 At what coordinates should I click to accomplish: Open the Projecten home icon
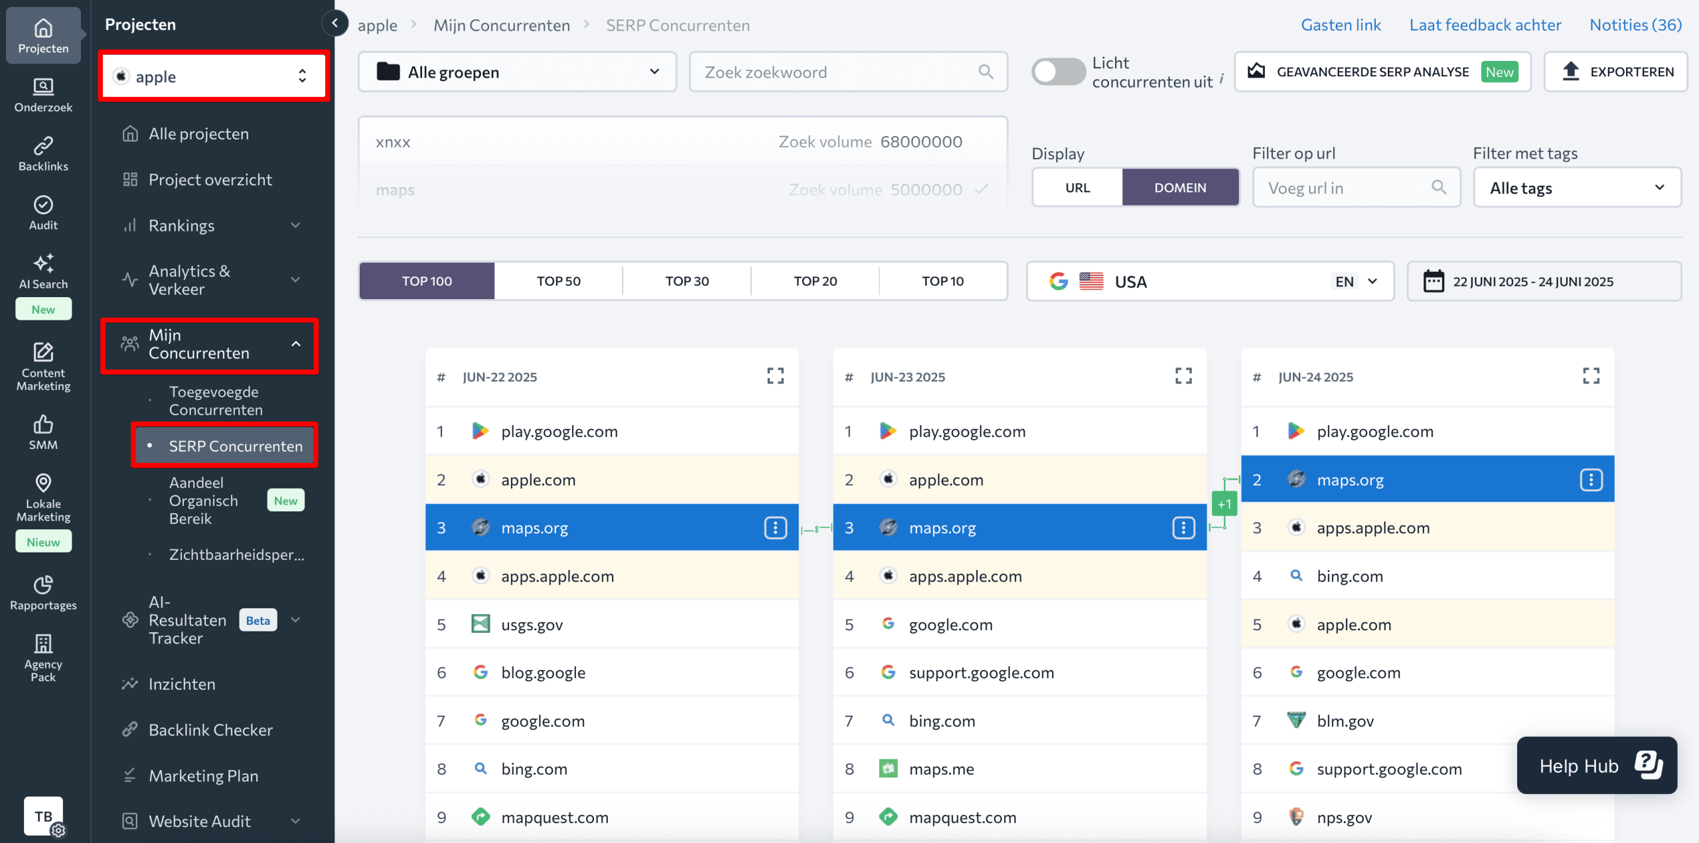pyautogui.click(x=43, y=28)
